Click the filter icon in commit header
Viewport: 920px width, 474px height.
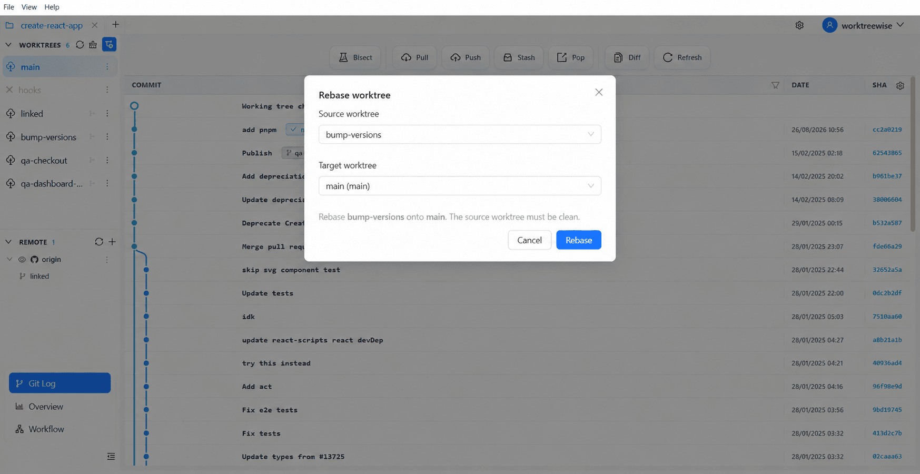775,85
